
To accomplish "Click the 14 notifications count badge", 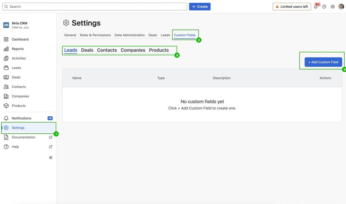I will (50, 118).
